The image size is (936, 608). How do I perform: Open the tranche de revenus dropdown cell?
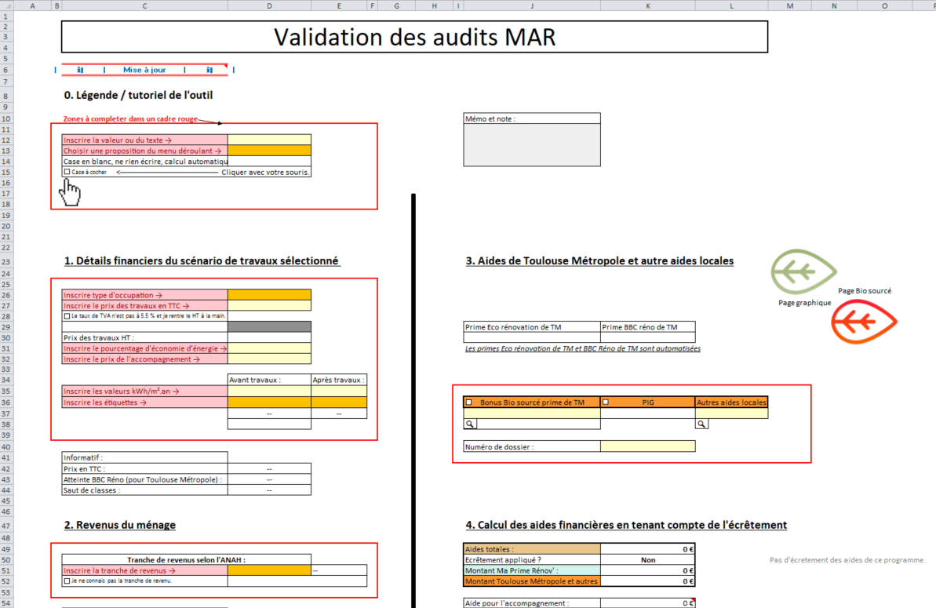pos(269,570)
